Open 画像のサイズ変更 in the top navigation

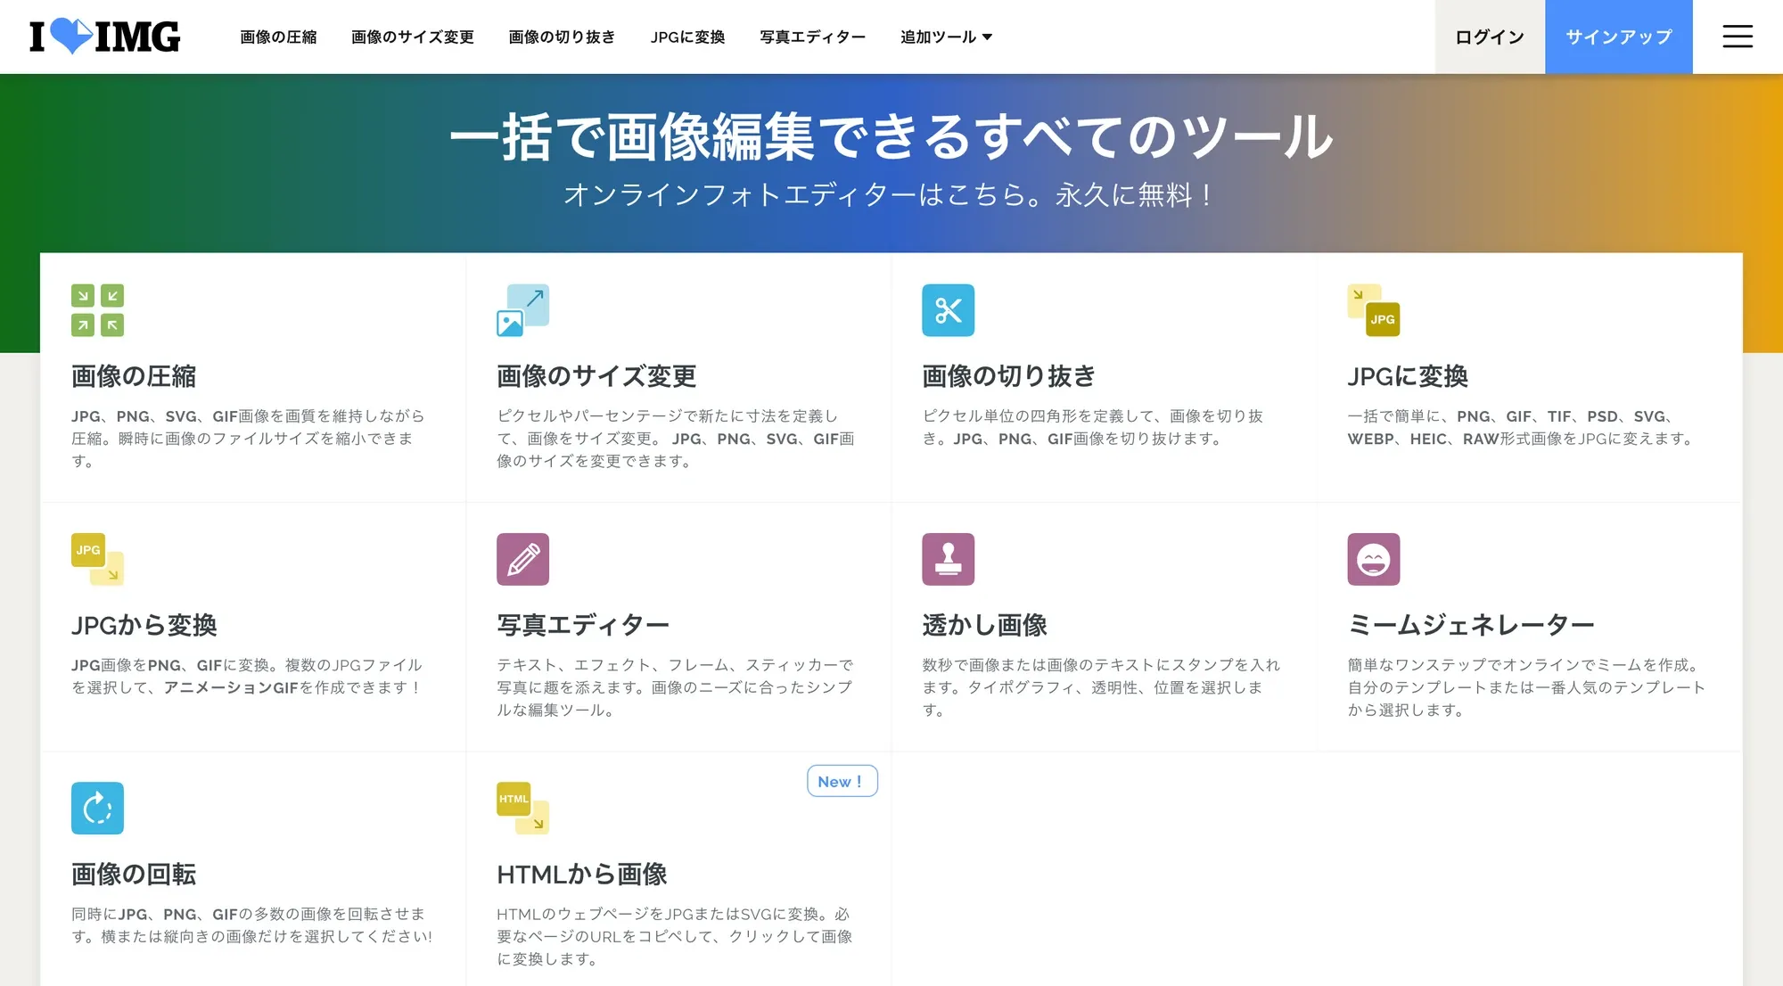(x=413, y=37)
